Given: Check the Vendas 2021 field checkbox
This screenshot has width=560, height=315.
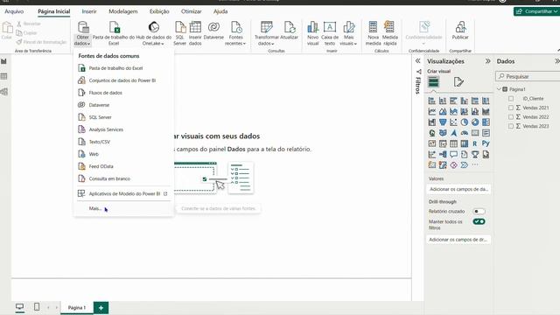Looking at the screenshot, I should coord(511,108).
